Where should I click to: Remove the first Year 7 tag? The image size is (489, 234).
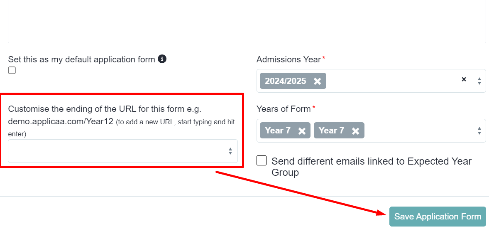click(x=302, y=131)
